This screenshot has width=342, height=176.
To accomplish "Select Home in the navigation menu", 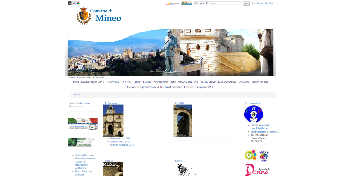I will pos(75,82).
